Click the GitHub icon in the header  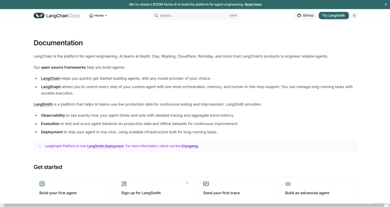click(299, 15)
